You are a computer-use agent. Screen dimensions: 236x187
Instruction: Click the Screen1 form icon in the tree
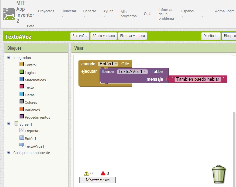16,123
